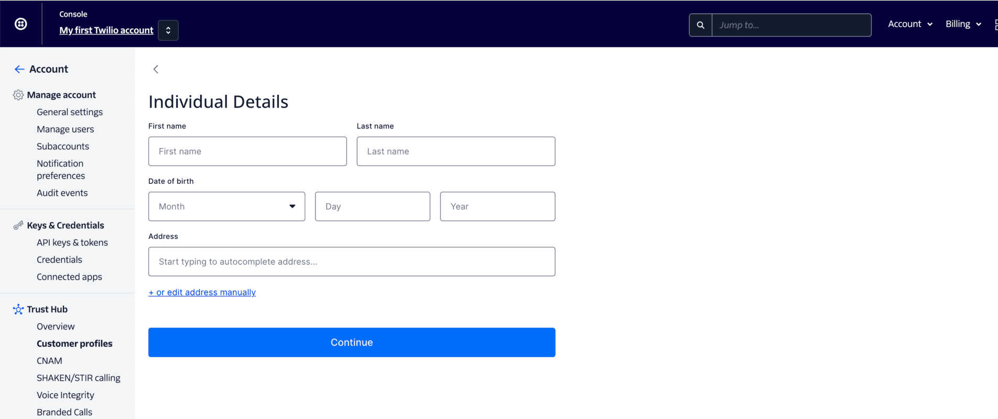This screenshot has height=419, width=998.
Task: Click the Trust Hub icon
Action: (x=18, y=309)
